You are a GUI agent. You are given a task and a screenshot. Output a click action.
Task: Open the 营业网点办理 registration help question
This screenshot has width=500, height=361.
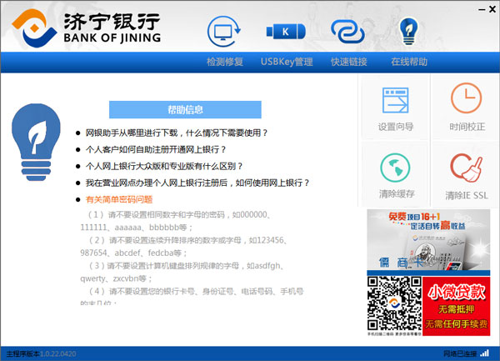tap(197, 183)
